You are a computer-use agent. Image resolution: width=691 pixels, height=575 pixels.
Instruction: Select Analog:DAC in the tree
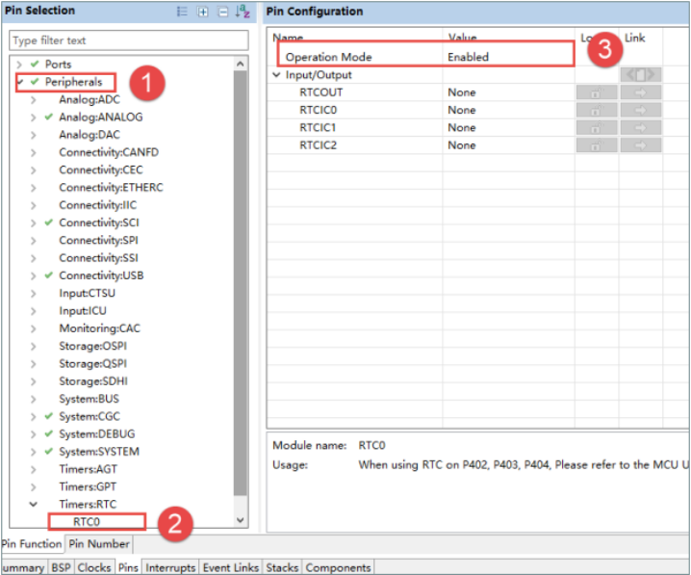click(x=90, y=135)
